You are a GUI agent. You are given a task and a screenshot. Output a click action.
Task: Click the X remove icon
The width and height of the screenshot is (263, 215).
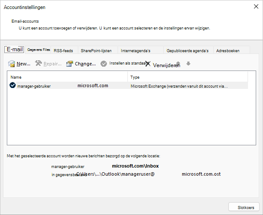148,64
